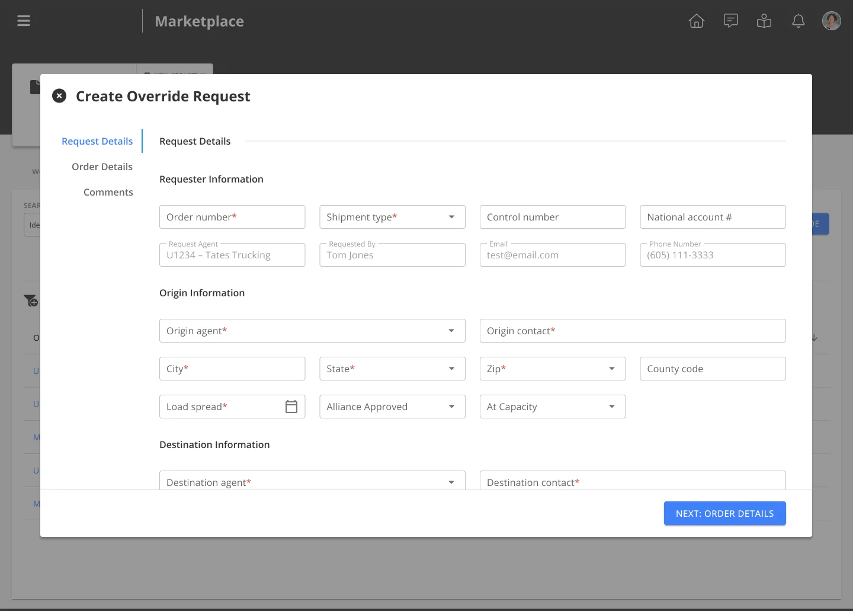The image size is (853, 611).
Task: Click the Origin Information heading
Action: pos(202,293)
